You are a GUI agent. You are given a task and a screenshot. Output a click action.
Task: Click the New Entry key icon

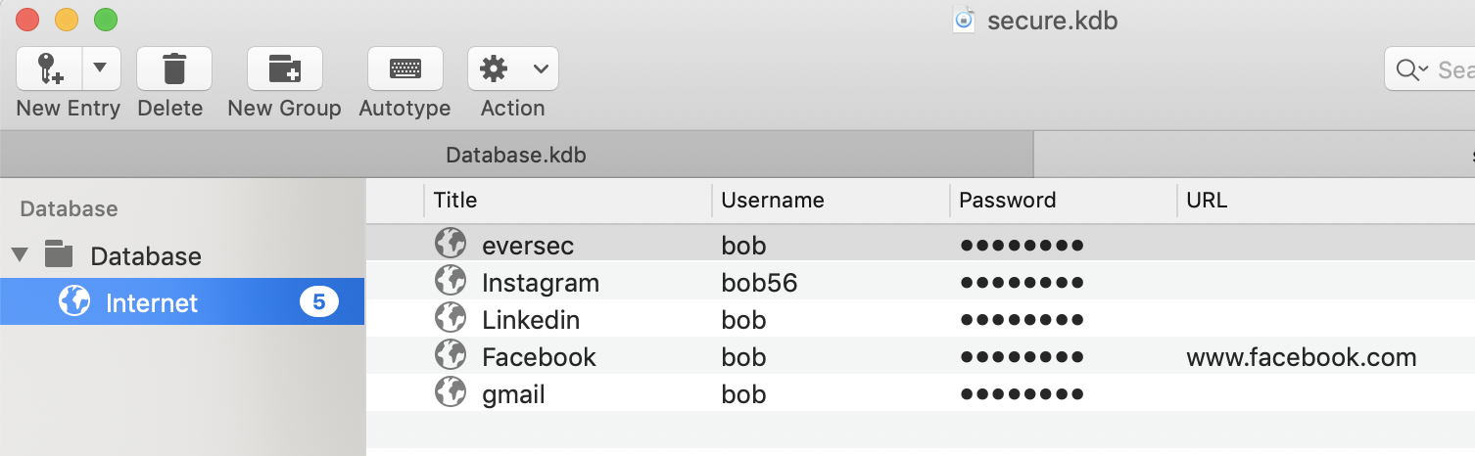click(50, 68)
